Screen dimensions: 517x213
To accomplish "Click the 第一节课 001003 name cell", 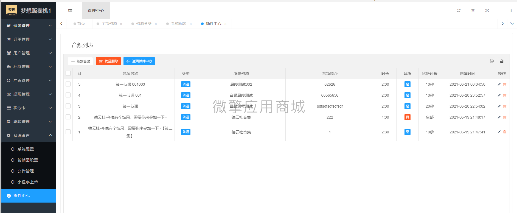I will click(130, 84).
